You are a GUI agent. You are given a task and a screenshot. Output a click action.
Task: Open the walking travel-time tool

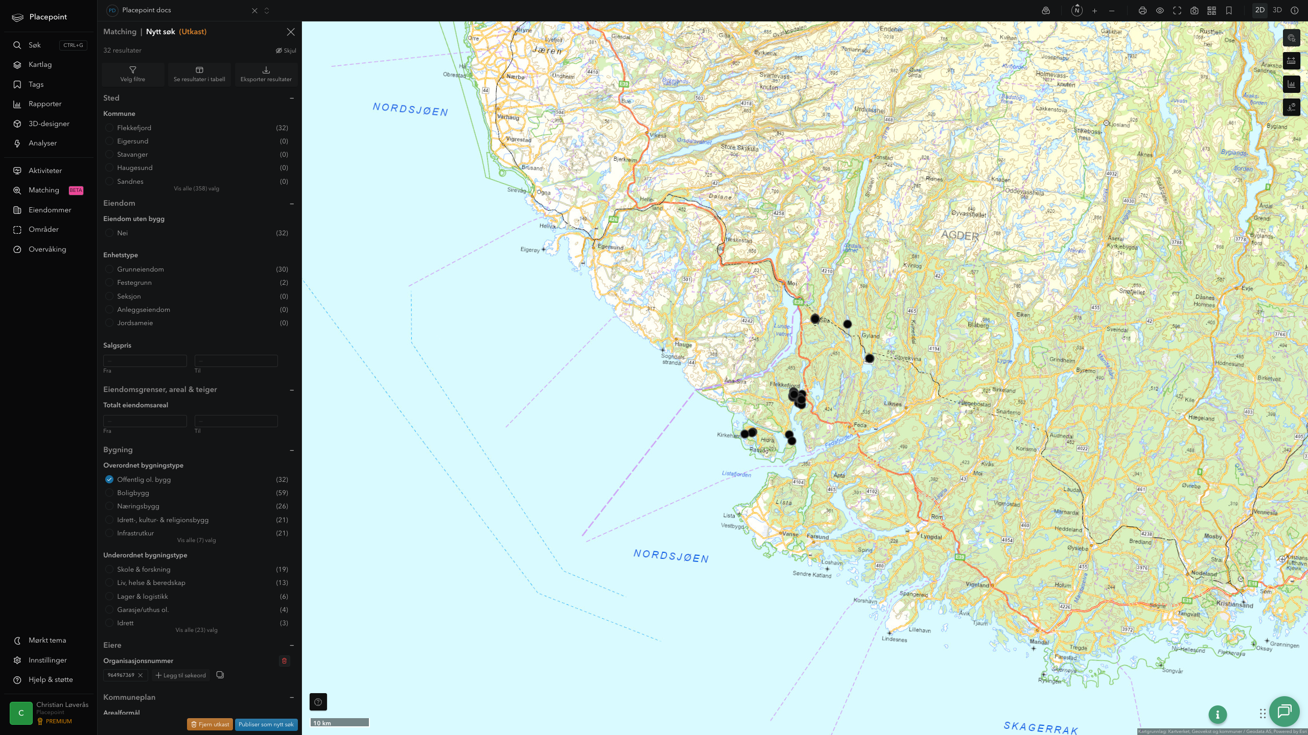pos(1291,107)
